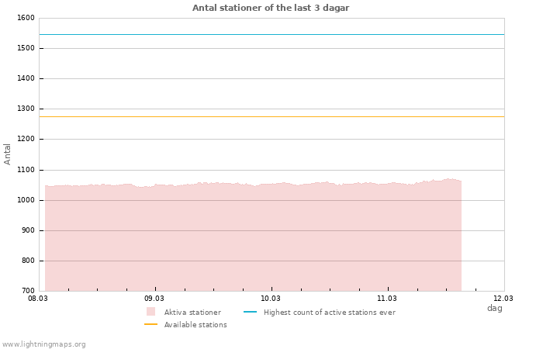Select 'Highest count of active stations ever' label
The image size is (543, 349).
[329, 313]
